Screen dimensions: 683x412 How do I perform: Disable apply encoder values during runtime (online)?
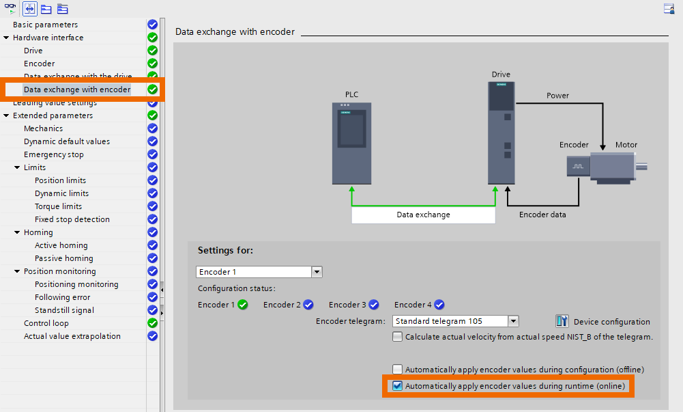397,385
